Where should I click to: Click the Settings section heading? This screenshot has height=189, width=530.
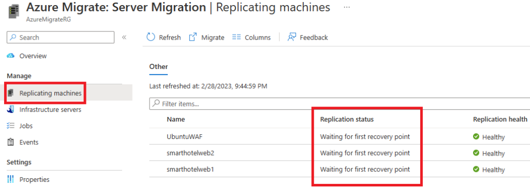19,162
